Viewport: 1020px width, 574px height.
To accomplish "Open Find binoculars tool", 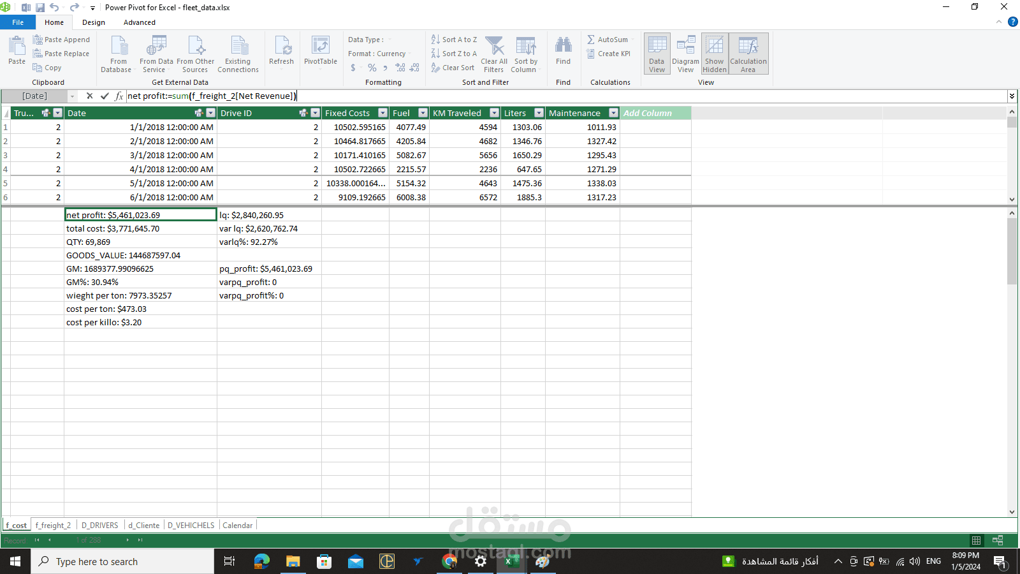I will (563, 50).
